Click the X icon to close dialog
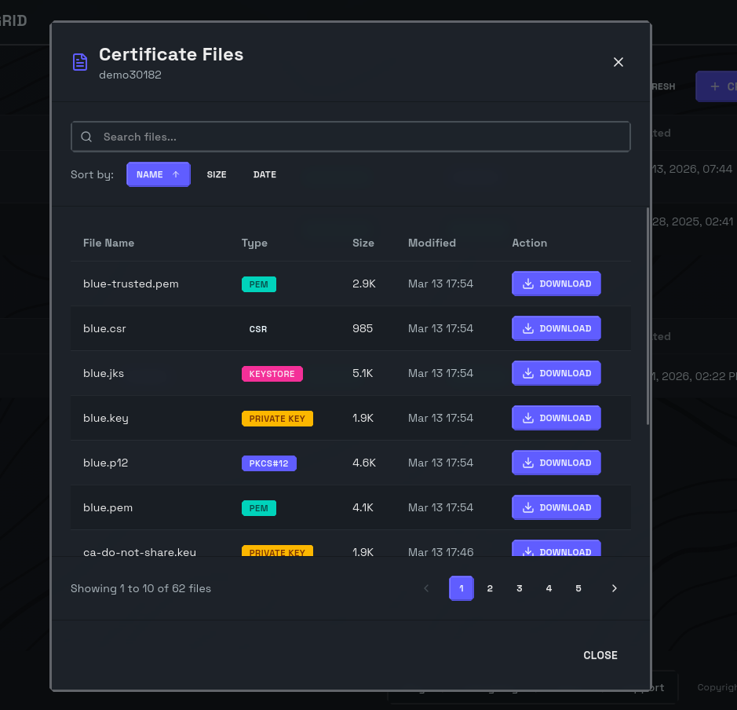737x710 pixels. point(618,62)
